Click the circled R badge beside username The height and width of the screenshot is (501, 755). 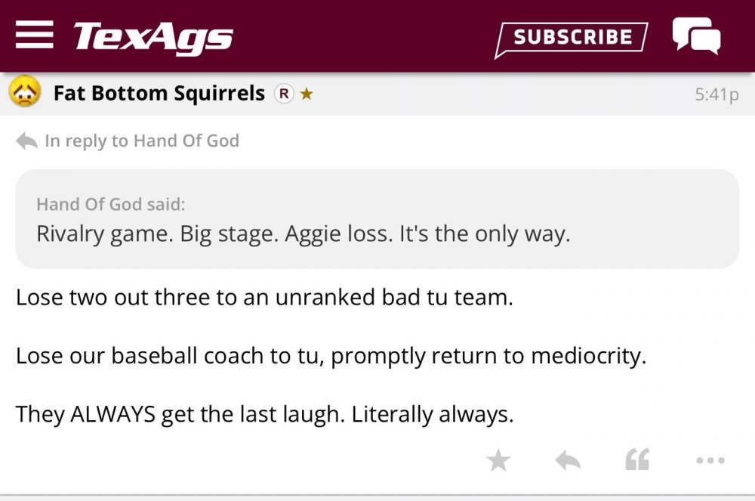click(284, 94)
